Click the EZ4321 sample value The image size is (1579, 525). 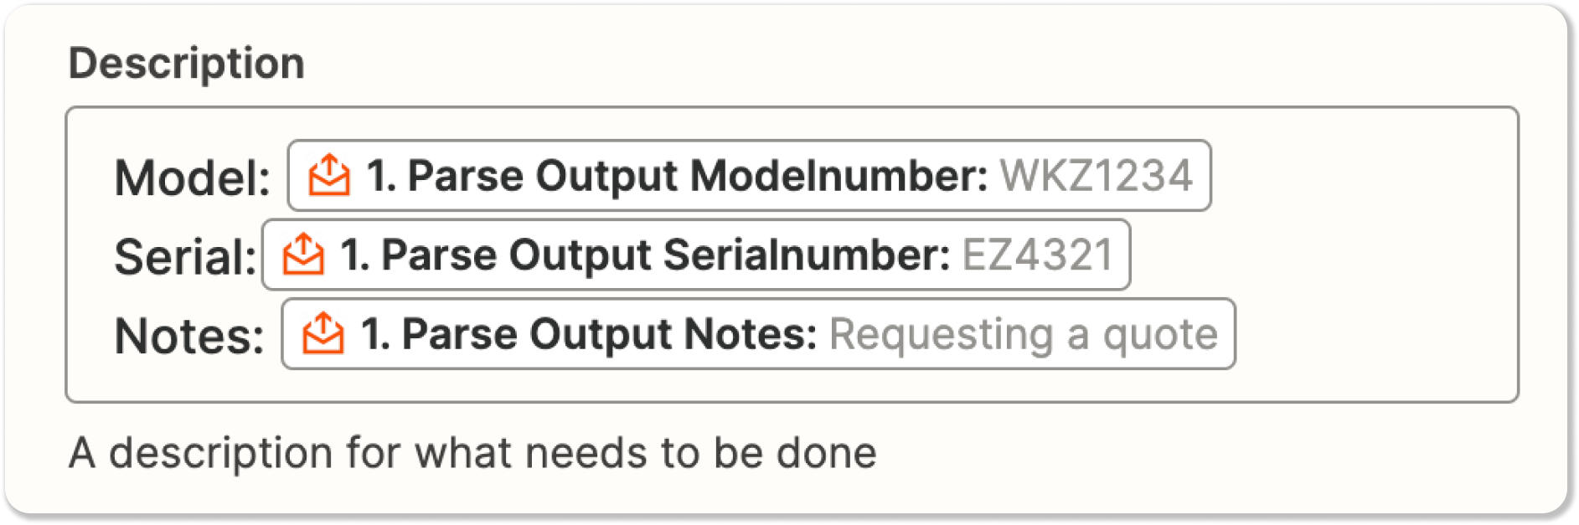(1037, 255)
